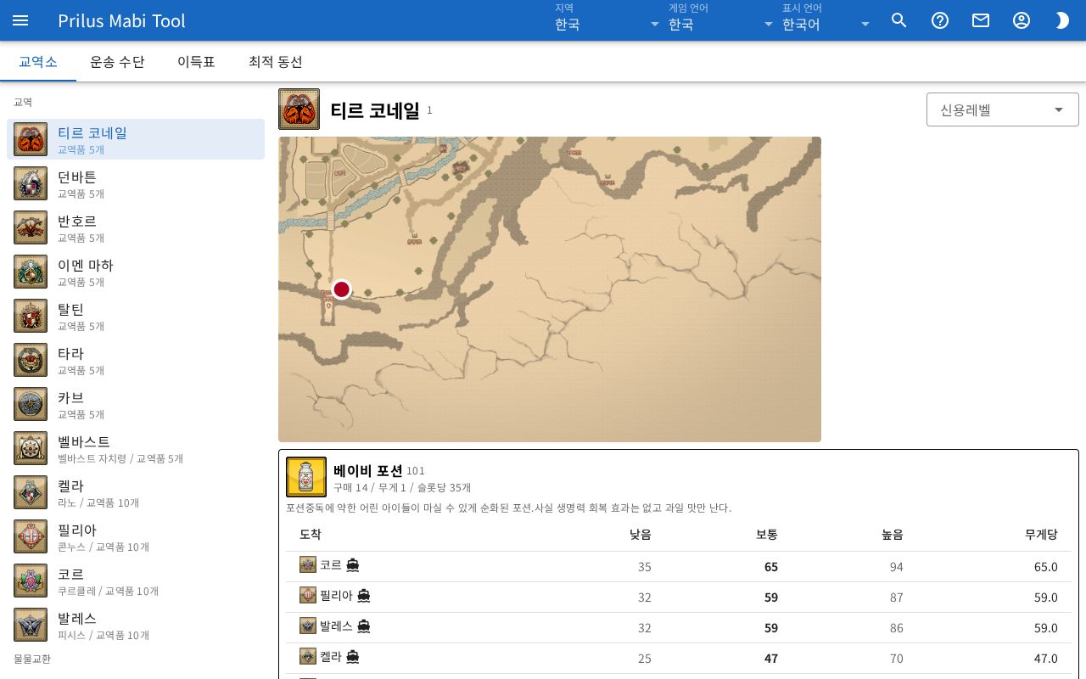Screen dimensions: 1086x679
Task: Open 벨바스트 trading post entry
Action: pos(136,448)
